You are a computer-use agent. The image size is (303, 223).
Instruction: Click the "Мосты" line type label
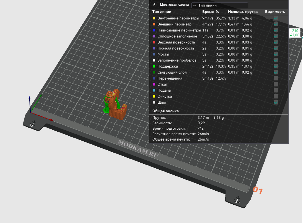(x=163, y=54)
